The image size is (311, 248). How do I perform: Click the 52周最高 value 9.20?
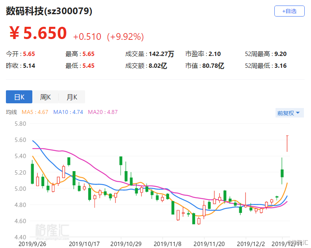[281, 54]
